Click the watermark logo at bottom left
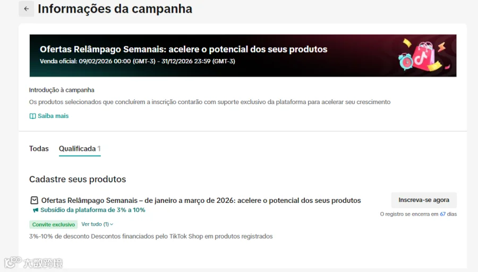 pos(33,262)
